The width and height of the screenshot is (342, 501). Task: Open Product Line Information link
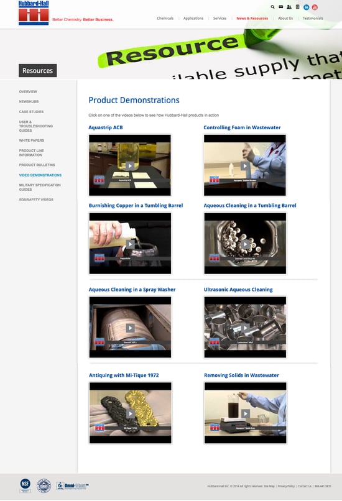pos(32,153)
